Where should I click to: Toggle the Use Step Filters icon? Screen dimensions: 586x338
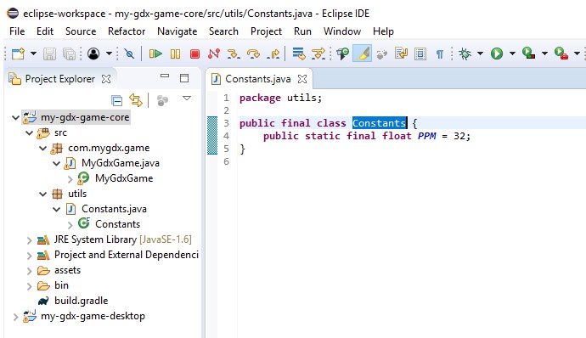click(318, 54)
